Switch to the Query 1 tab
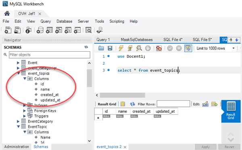 [103, 40]
